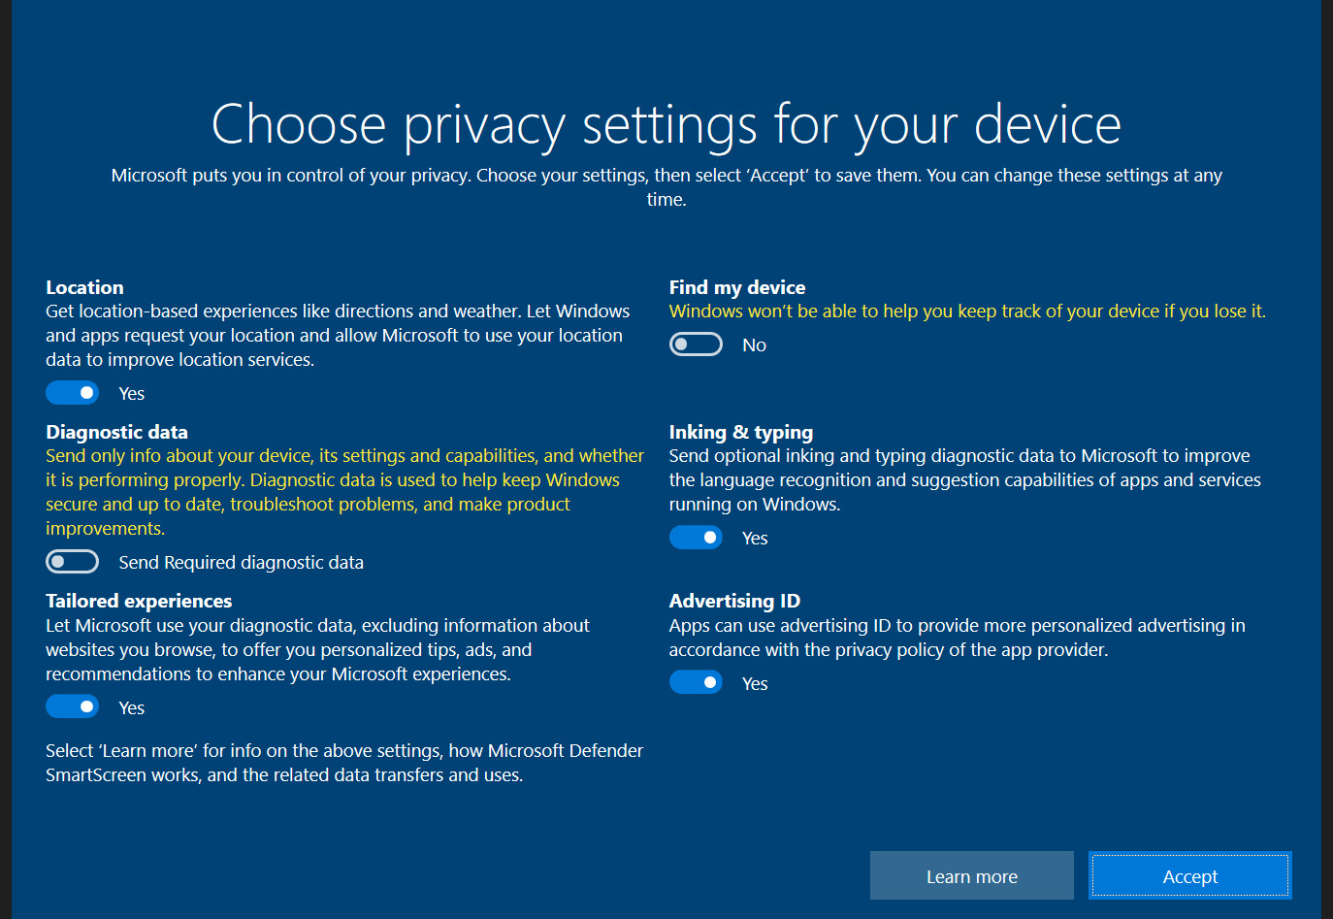Turn off Tailored experiences toggle
1333x919 pixels.
[72, 707]
